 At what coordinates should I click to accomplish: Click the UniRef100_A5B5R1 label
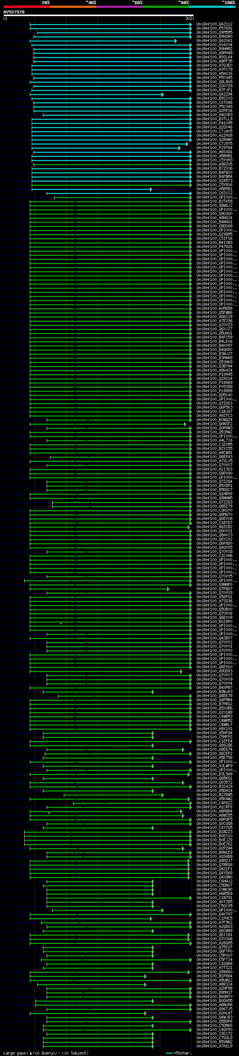point(214,189)
